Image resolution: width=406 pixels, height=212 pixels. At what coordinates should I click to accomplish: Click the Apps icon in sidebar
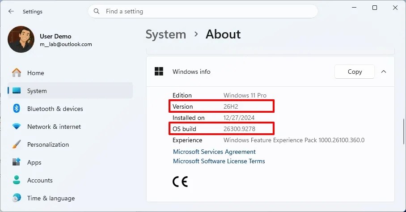(16, 162)
